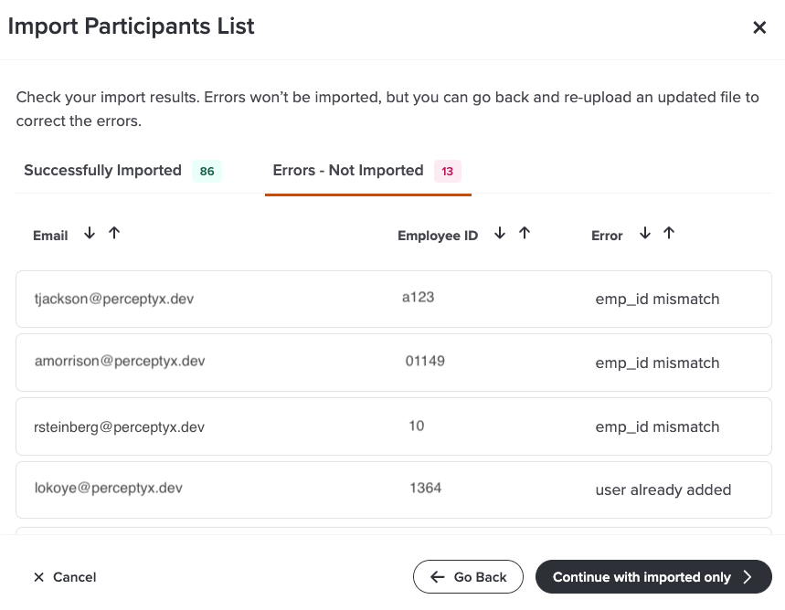Click the Email column header
The image size is (785, 610).
50,236
